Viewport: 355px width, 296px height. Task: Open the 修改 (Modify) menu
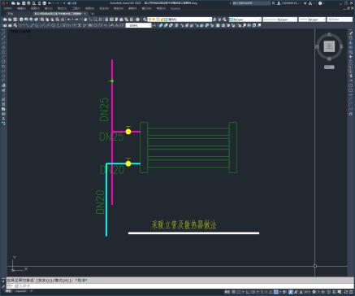132,8
